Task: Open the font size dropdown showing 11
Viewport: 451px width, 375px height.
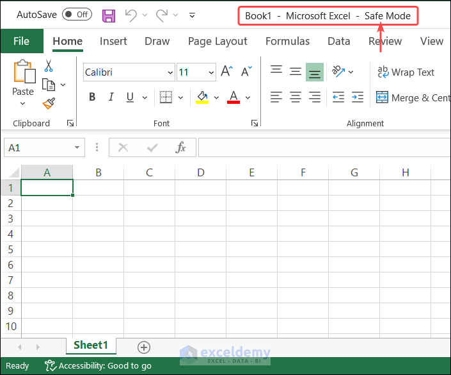Action: point(211,72)
